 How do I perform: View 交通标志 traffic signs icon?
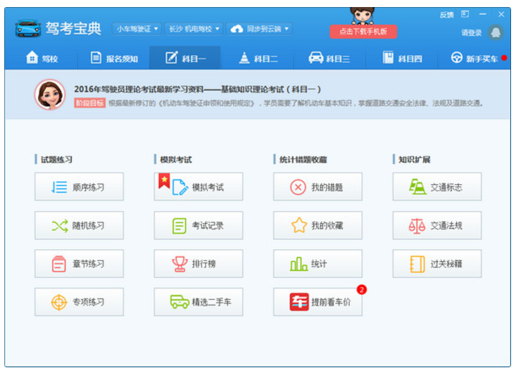pyautogui.click(x=417, y=187)
